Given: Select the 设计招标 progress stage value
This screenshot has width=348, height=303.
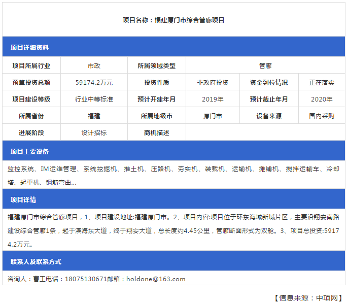Looking at the screenshot, I should tap(94, 133).
